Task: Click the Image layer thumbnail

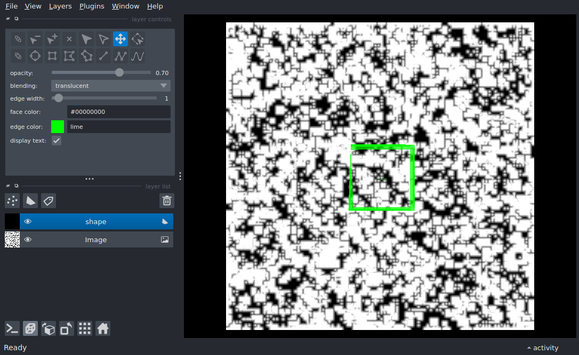Action: (12, 240)
